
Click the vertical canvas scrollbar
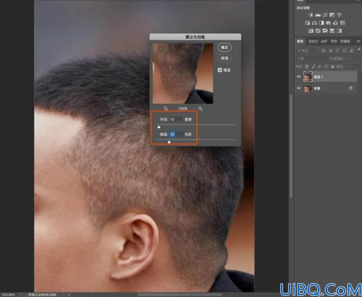[291, 146]
